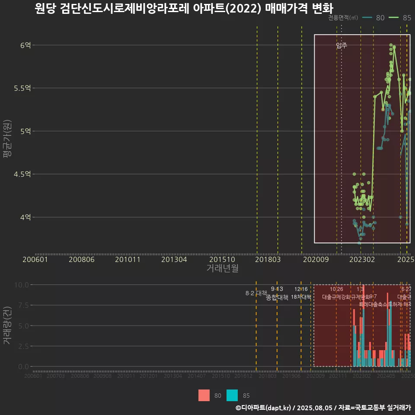Click the 200806 tick on price chart
Image resolution: width=415 pixels, height=415 pixels.
(x=82, y=259)
